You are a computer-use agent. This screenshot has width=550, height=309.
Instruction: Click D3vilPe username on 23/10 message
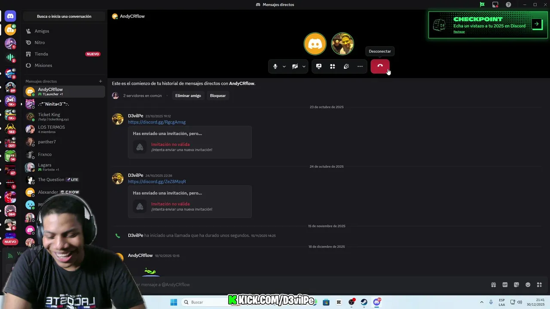pos(136,116)
